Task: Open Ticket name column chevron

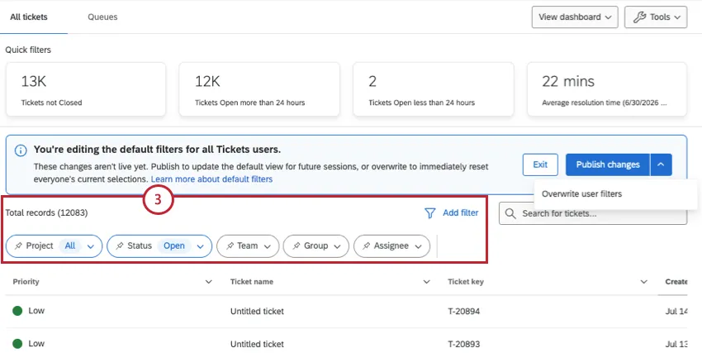Action: [427, 282]
